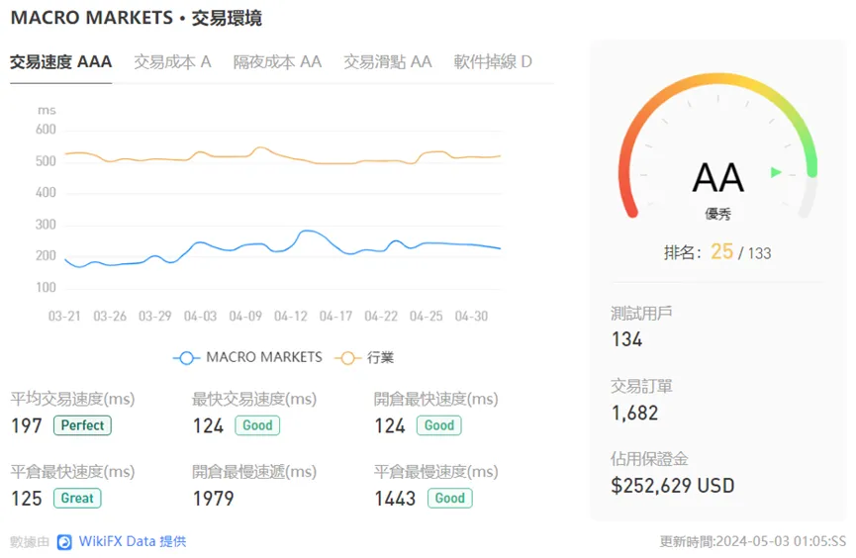
Task: Click the 開倉最慢速遞 value 1979
Action: [214, 499]
